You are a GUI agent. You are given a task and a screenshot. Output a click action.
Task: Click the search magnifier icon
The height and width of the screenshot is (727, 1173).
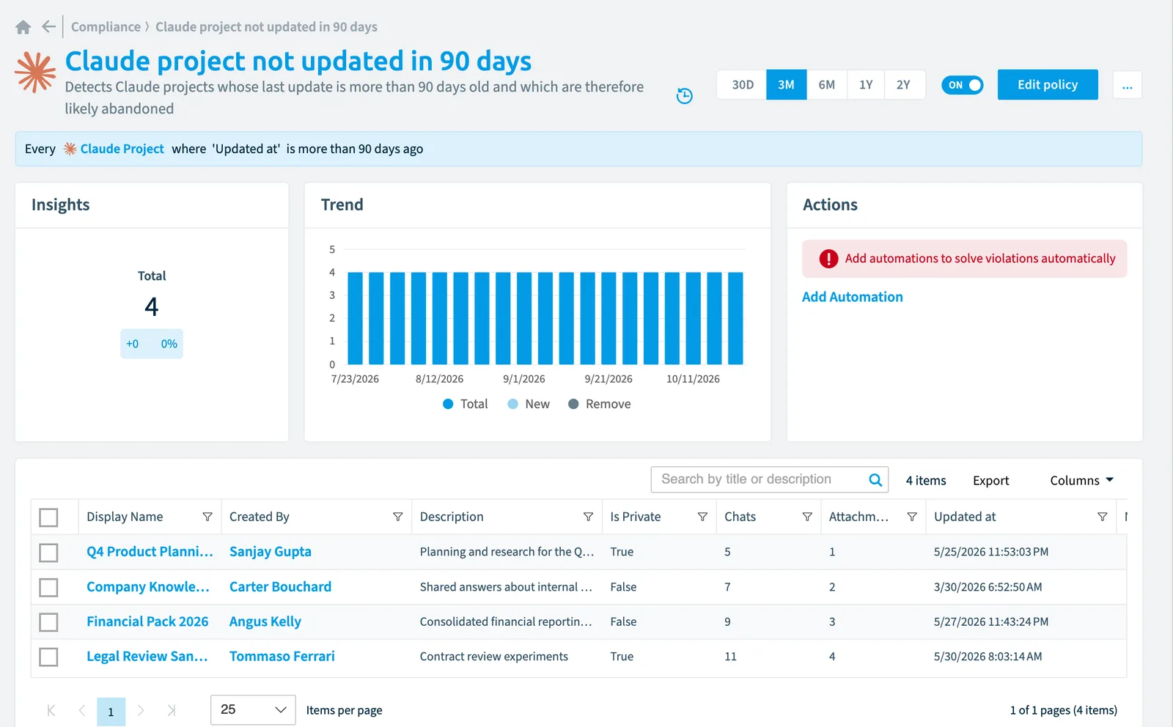point(875,480)
